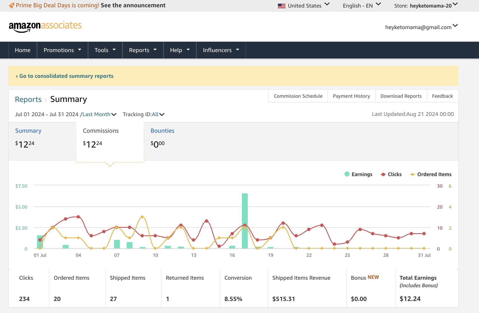Click the megaphone icon beside Prime announcement

[11, 5]
